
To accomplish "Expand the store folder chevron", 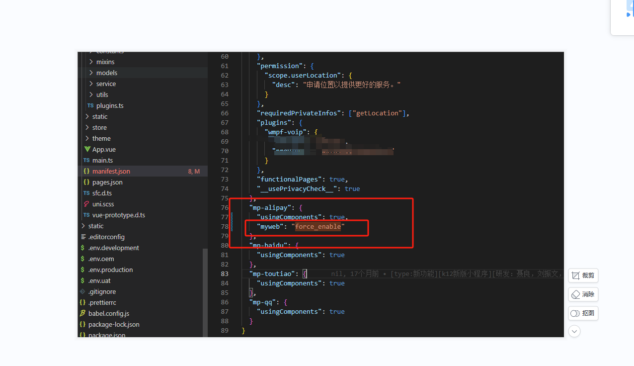I will (87, 127).
